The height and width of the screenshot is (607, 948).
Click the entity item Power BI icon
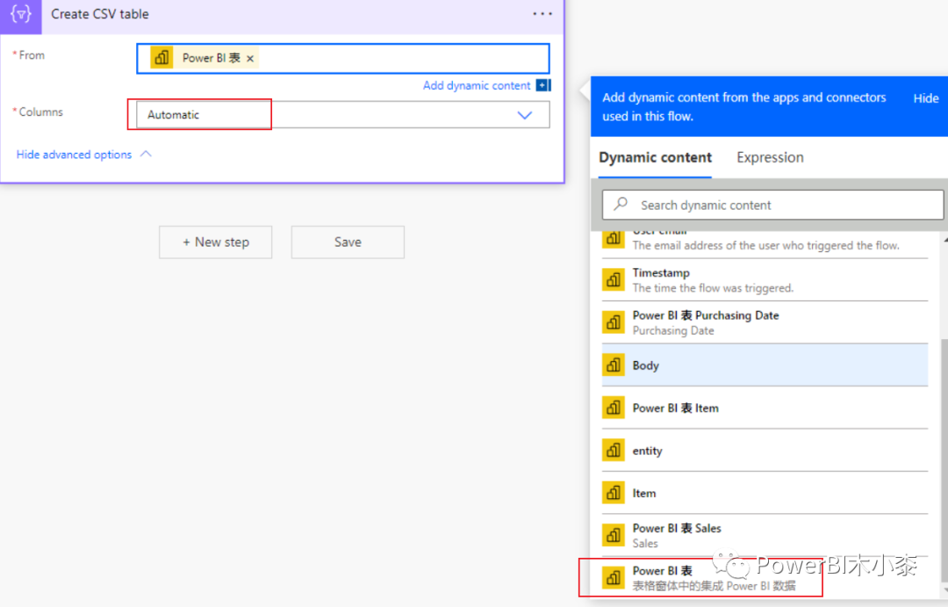613,451
